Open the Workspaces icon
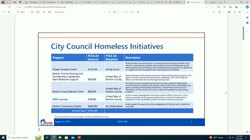Viewport: 250px width, 140px height. point(15,2)
